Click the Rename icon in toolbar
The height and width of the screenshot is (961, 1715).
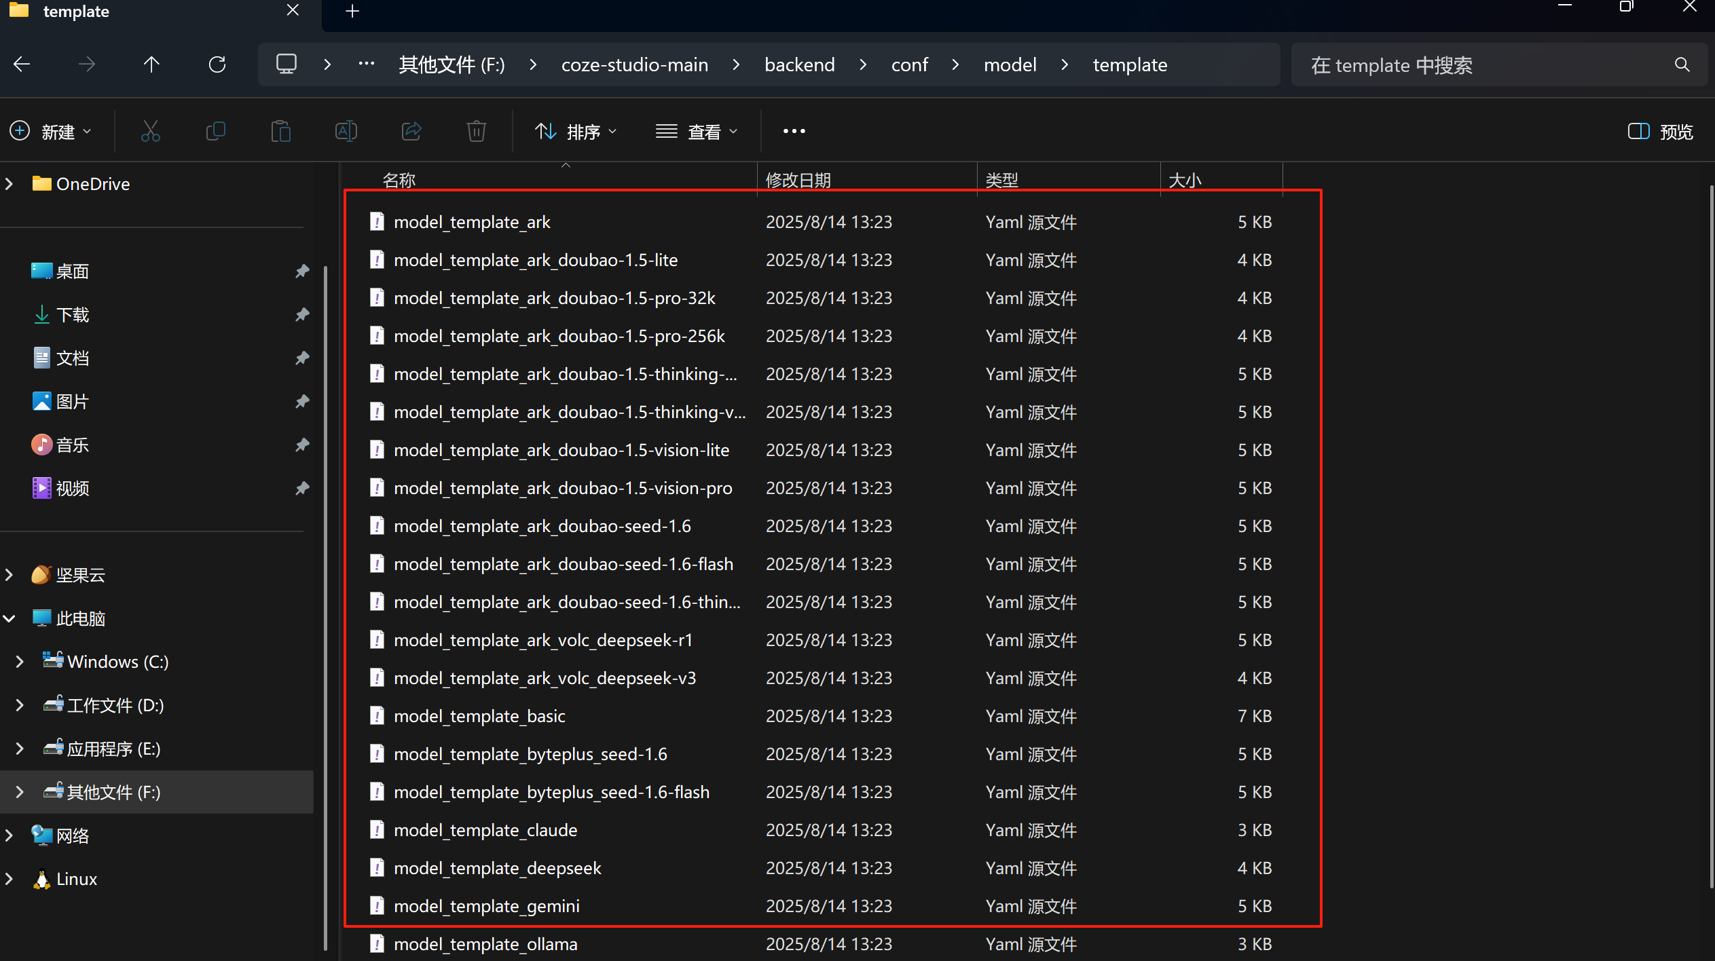pyautogui.click(x=346, y=131)
